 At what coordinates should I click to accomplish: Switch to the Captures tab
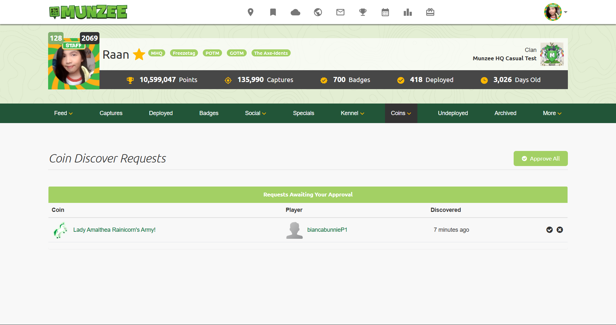click(111, 113)
